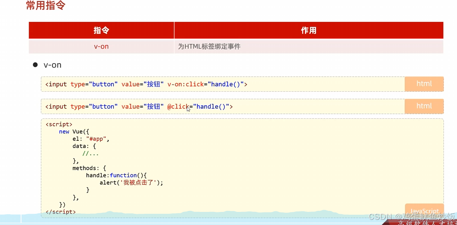Click the 常用指令 slide heading
Screen dimensions: 457x225
pyautogui.click(x=46, y=6)
